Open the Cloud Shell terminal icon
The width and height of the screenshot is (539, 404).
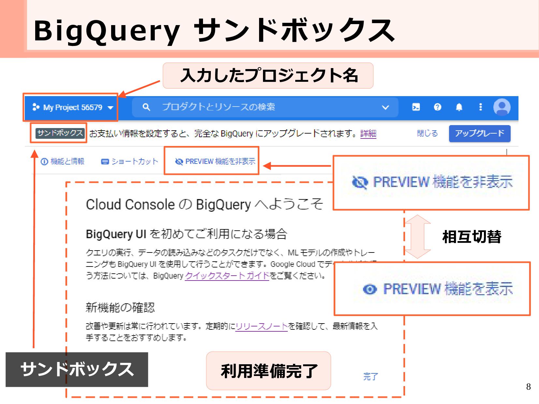pyautogui.click(x=416, y=107)
